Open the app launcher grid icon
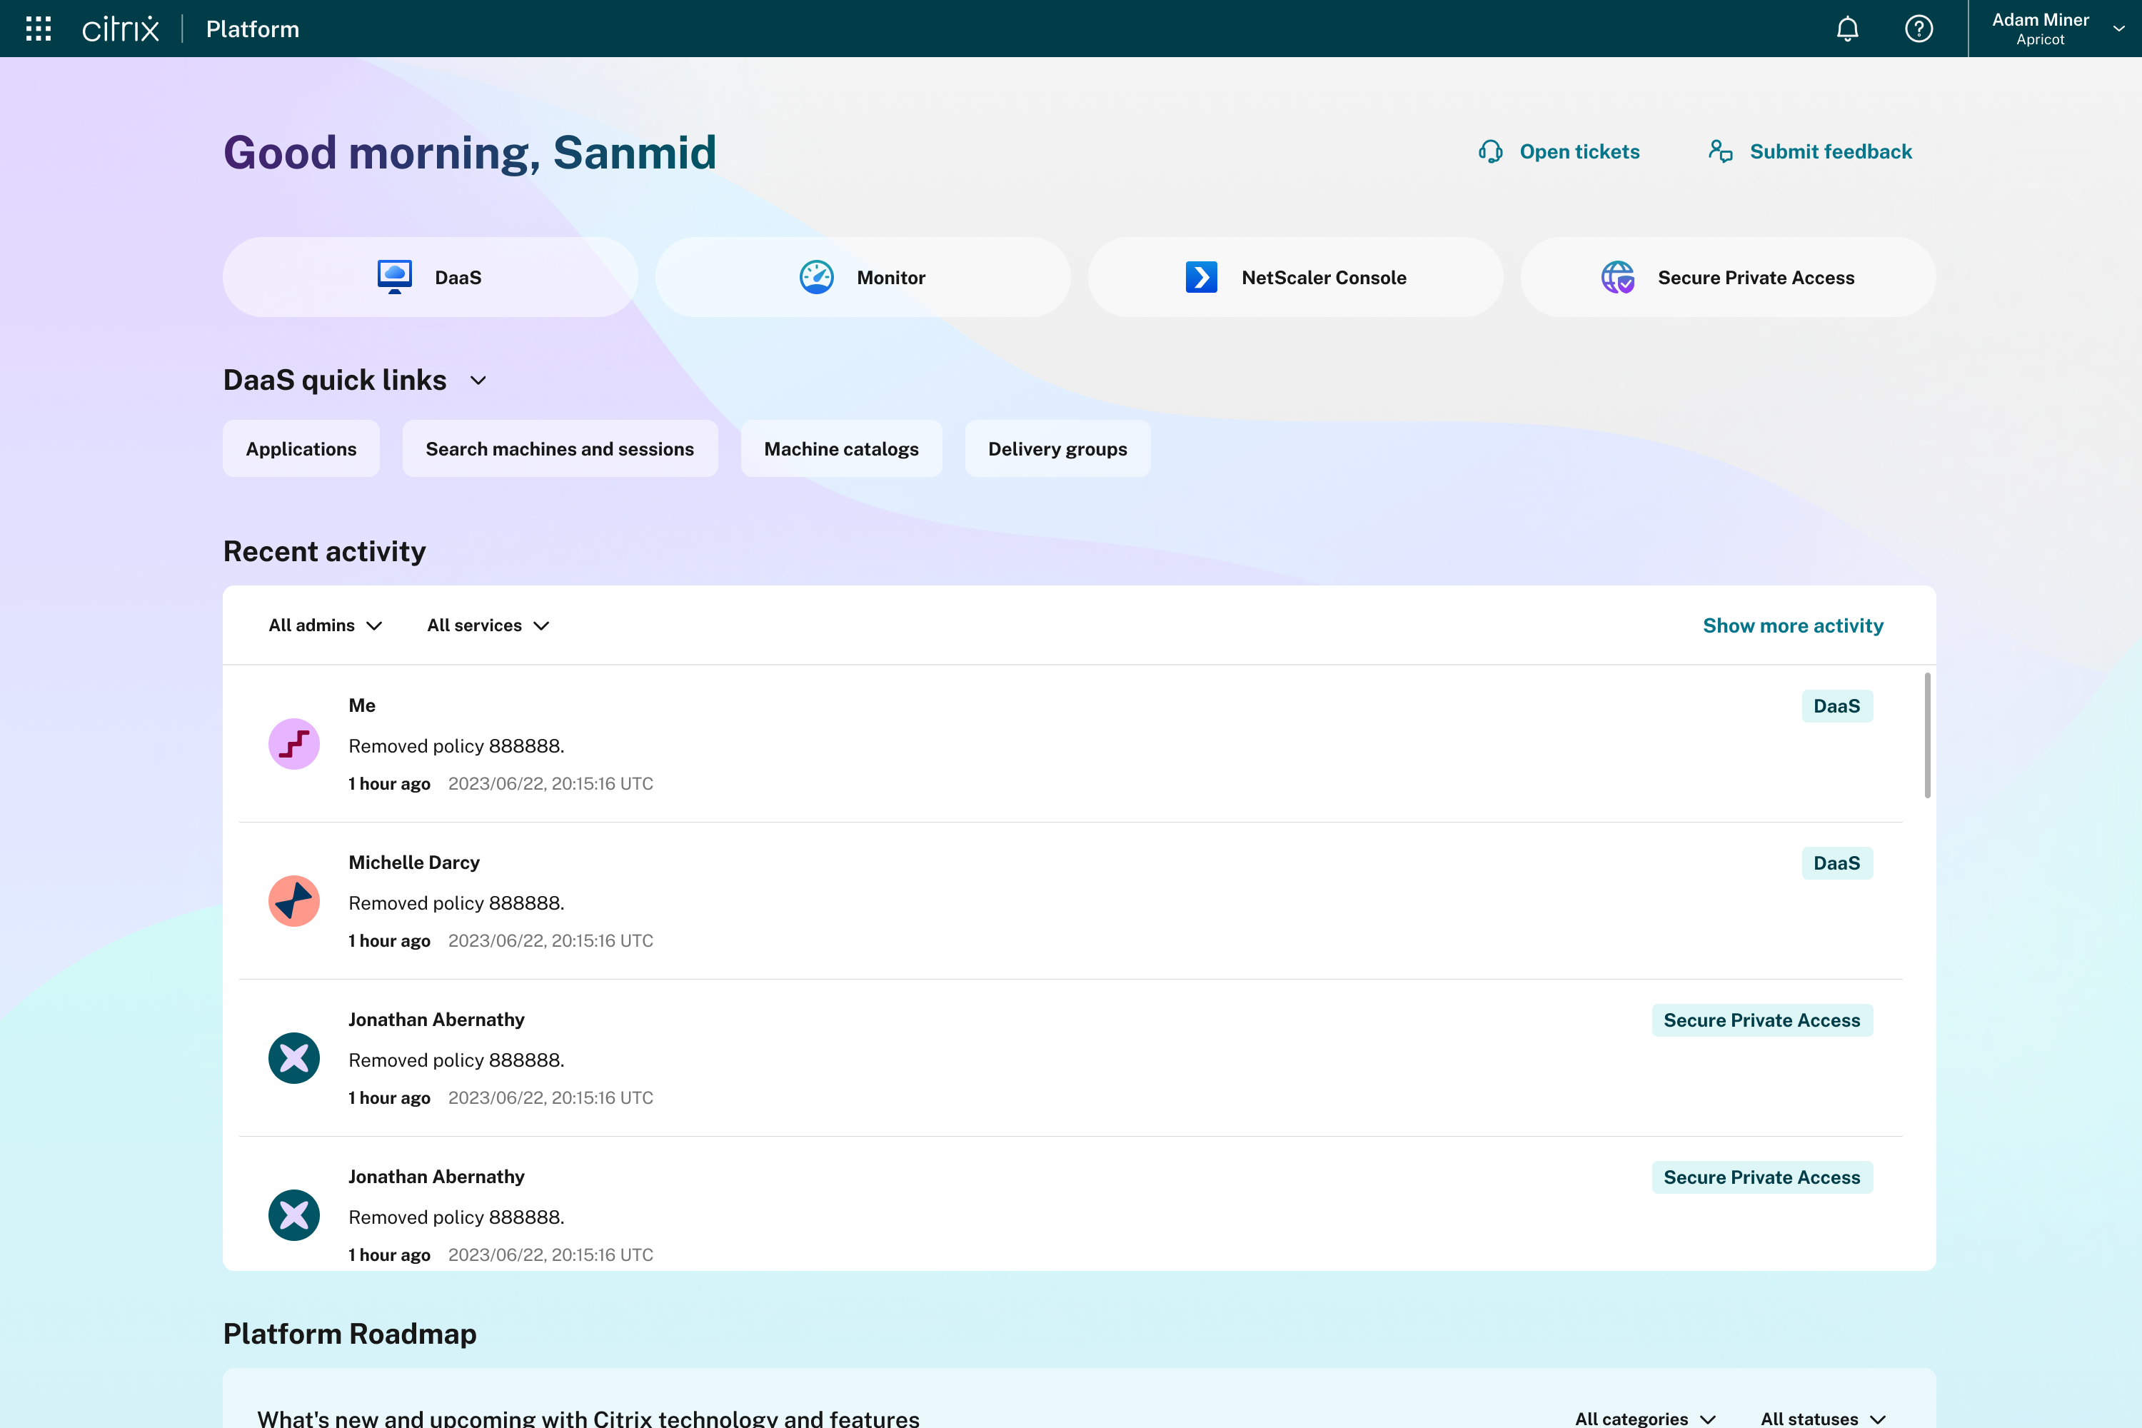The height and width of the screenshot is (1428, 2142). [39, 29]
